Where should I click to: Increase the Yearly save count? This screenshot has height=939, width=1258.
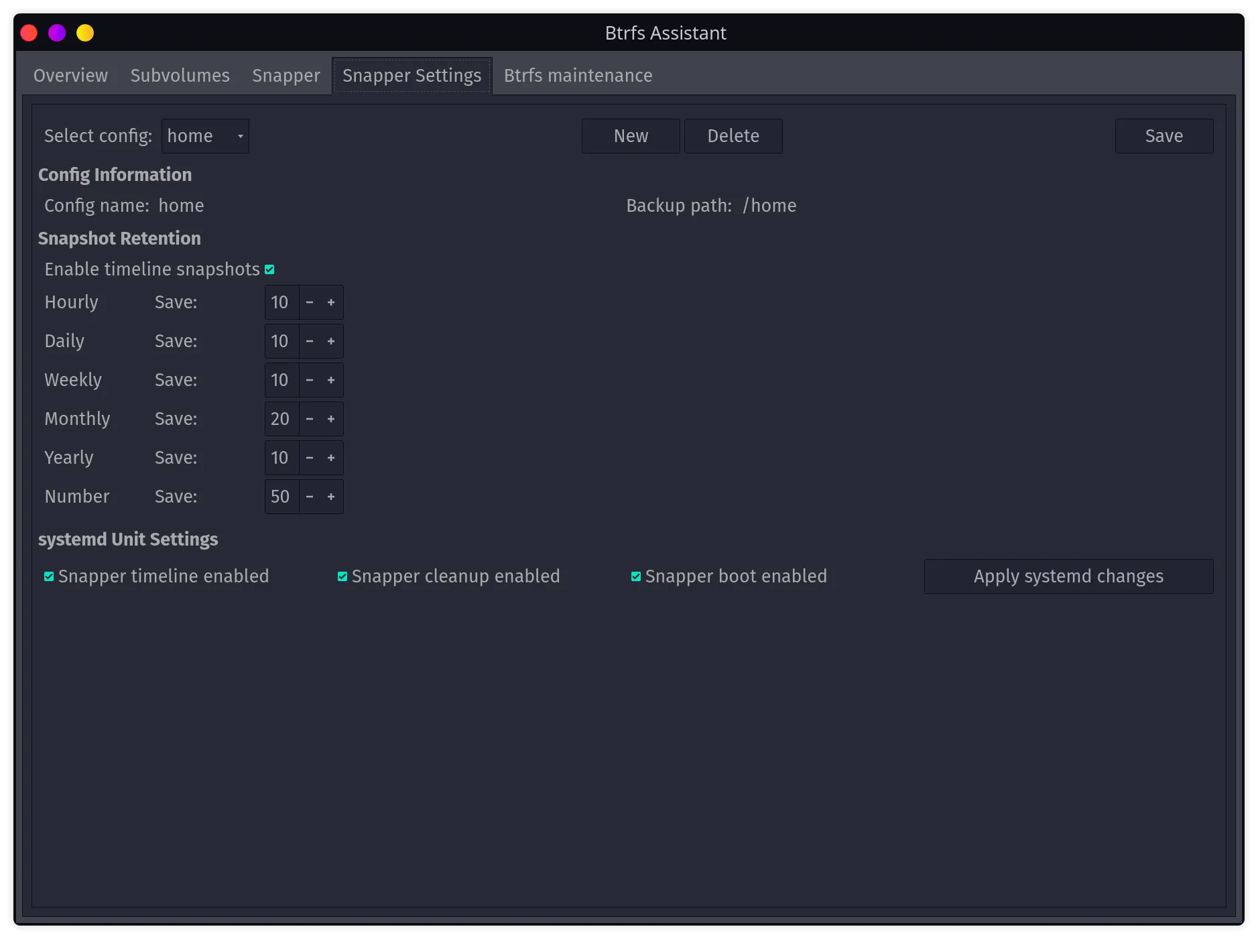click(331, 458)
